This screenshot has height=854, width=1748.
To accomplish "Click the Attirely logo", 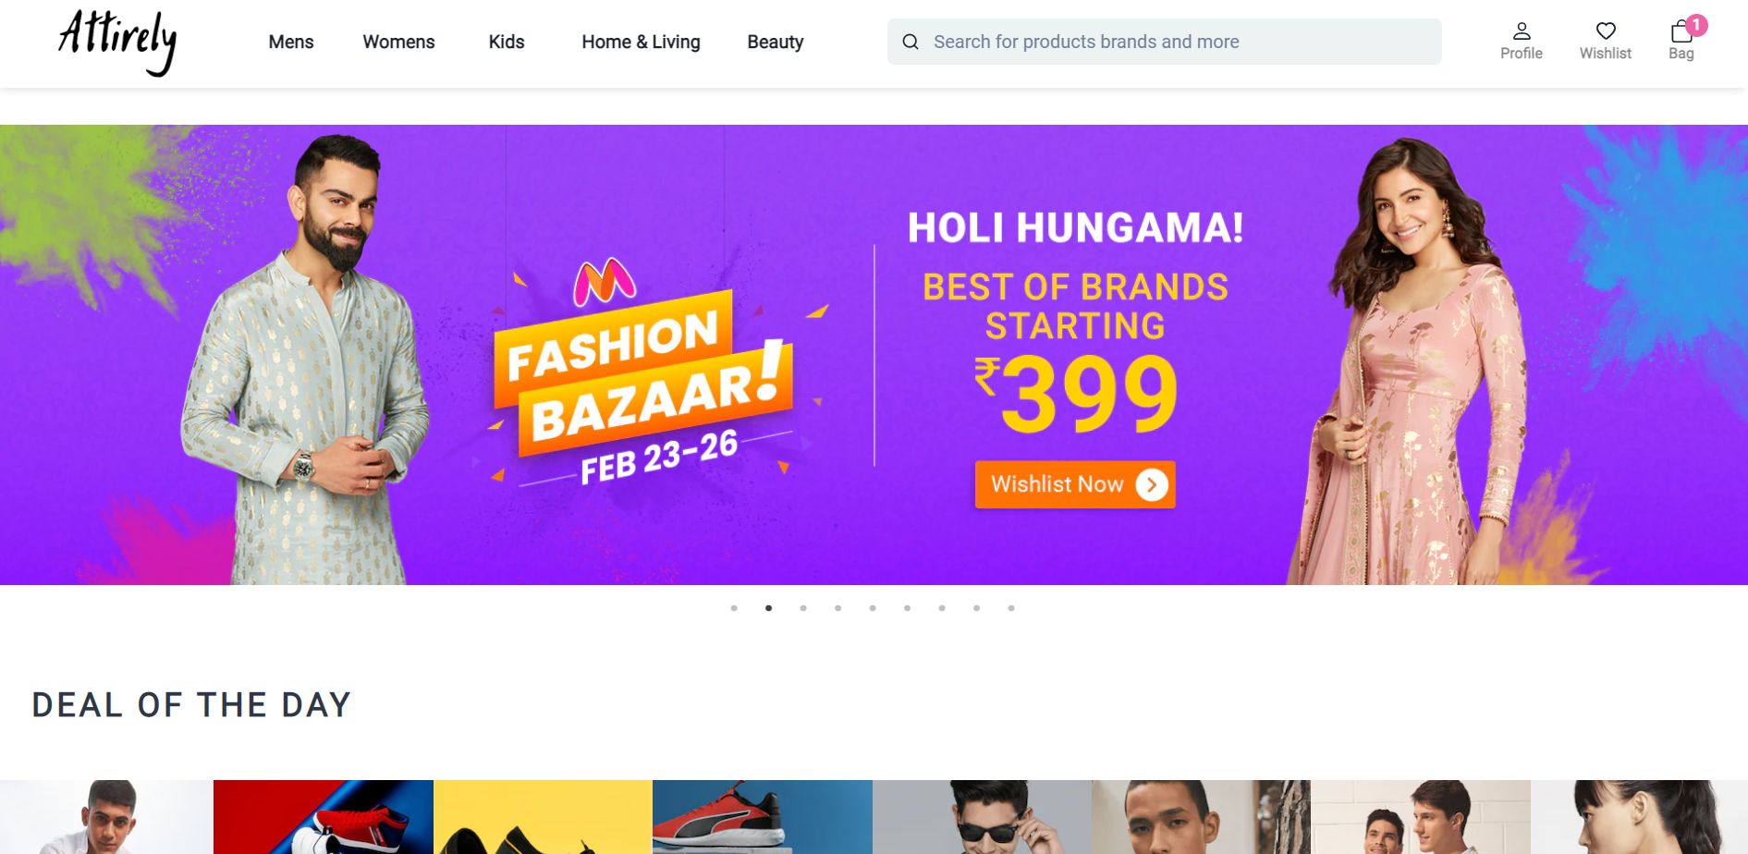I will click(x=117, y=43).
